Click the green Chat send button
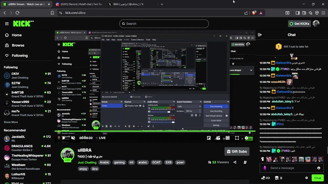328x184 pixels. tap(317, 178)
